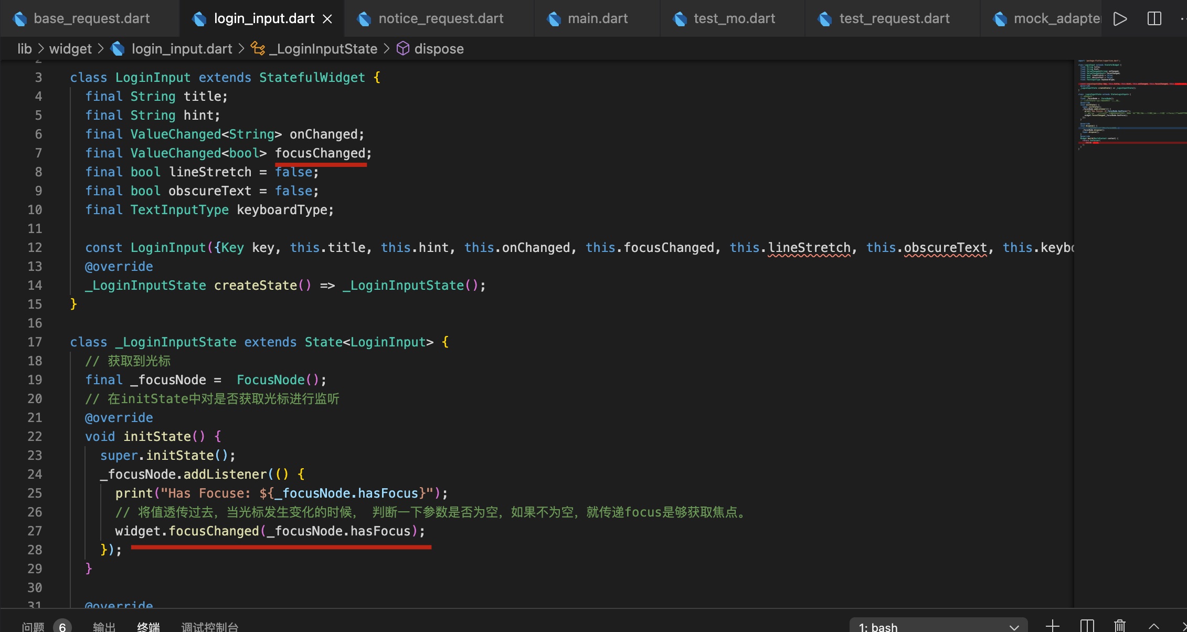Click the Dart file icon in breadcrumb
The image size is (1187, 632).
pyautogui.click(x=118, y=49)
